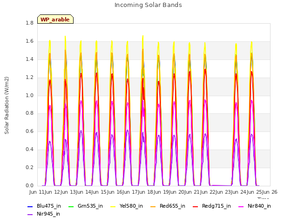Select the Nir840_in legend label
The height and width of the screenshot is (223, 298).
point(259,206)
